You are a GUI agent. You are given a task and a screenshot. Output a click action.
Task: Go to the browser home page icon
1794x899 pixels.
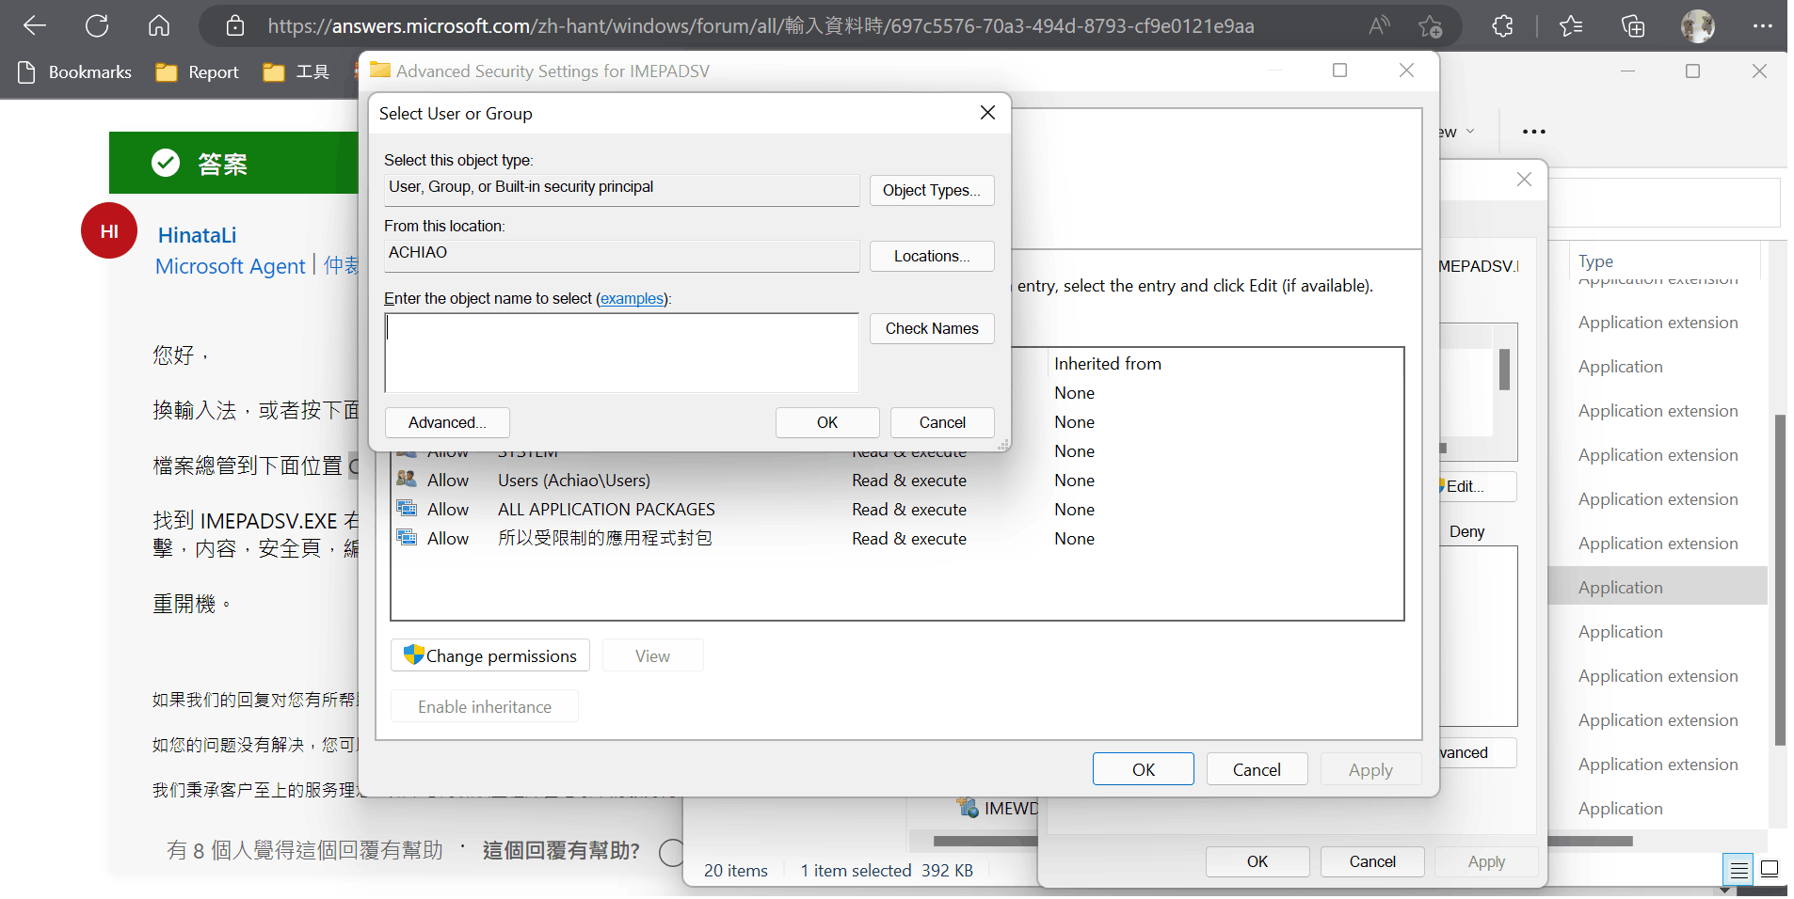159,25
